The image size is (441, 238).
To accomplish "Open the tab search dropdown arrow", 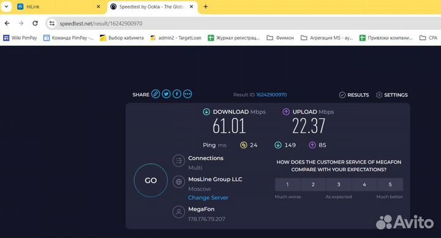I will pyautogui.click(x=6, y=7).
